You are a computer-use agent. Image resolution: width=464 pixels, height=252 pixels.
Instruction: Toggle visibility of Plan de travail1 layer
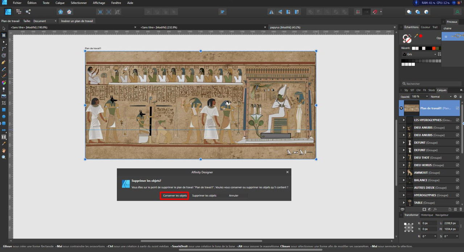pyautogui.click(x=457, y=108)
